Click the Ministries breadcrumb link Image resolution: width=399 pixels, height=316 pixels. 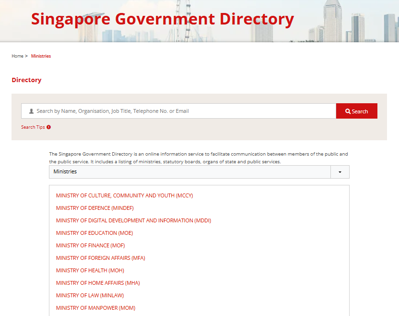point(41,56)
